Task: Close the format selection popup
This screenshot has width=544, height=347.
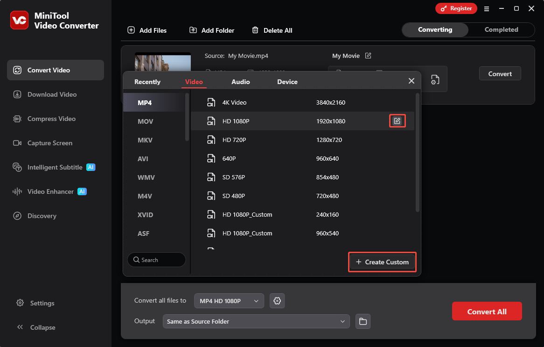Action: pyautogui.click(x=411, y=81)
